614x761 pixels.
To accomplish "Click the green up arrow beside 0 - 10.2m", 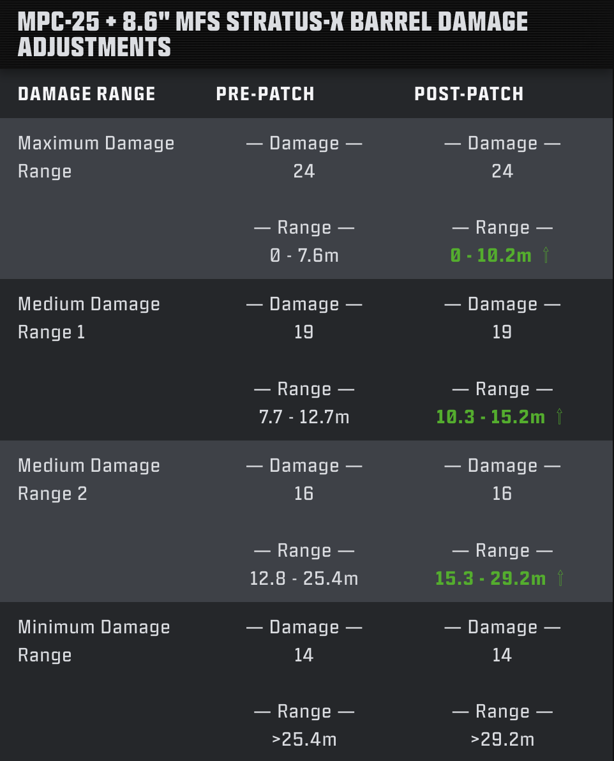I will (x=546, y=256).
